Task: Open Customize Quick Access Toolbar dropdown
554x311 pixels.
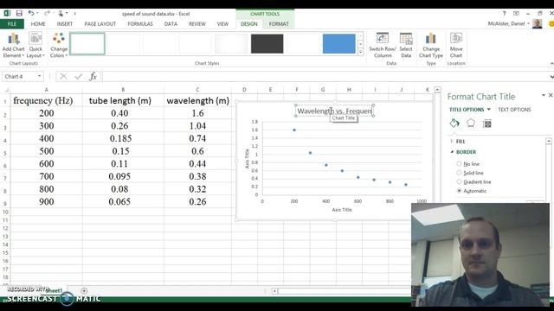Action: pos(74,14)
